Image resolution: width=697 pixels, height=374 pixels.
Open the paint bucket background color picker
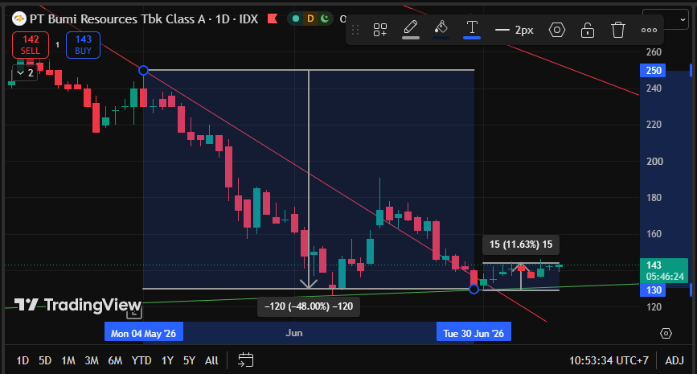coord(441,29)
